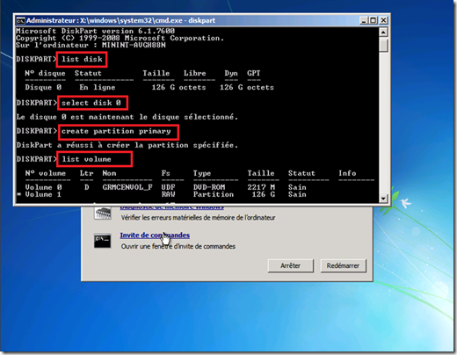Close the diskpart command window

pos(383,20)
